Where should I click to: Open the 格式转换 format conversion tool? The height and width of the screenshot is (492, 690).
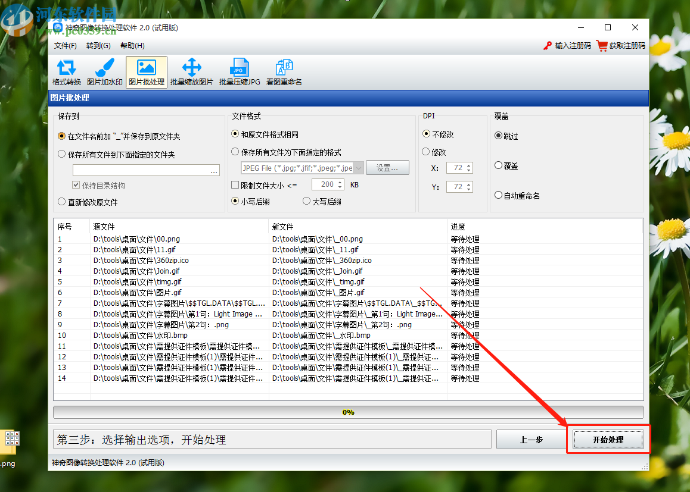[x=67, y=72]
